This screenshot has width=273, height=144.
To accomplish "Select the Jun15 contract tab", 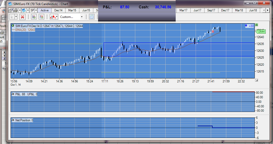I will coord(86,10).
